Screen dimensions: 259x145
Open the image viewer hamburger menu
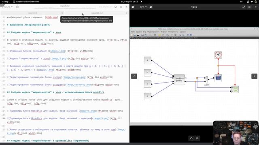coord(249,7)
